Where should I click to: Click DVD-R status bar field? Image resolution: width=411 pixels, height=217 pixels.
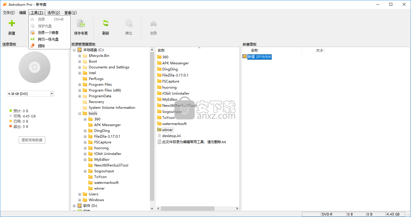pyautogui.click(x=334, y=214)
